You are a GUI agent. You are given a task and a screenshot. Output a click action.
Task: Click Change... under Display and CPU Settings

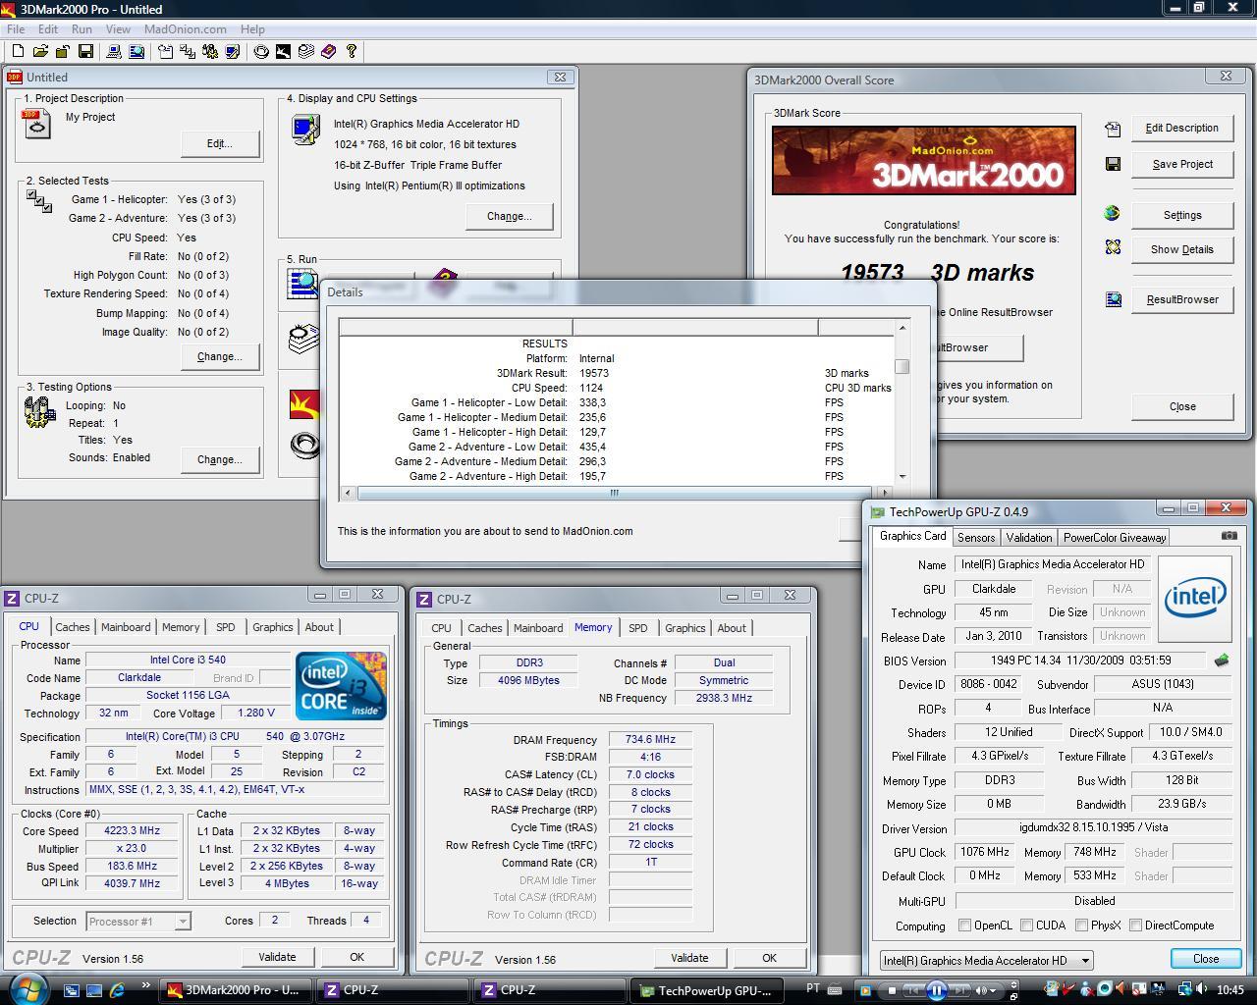click(x=509, y=216)
